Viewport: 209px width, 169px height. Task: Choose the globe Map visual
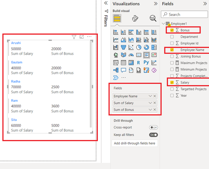pyautogui.click(x=116, y=55)
